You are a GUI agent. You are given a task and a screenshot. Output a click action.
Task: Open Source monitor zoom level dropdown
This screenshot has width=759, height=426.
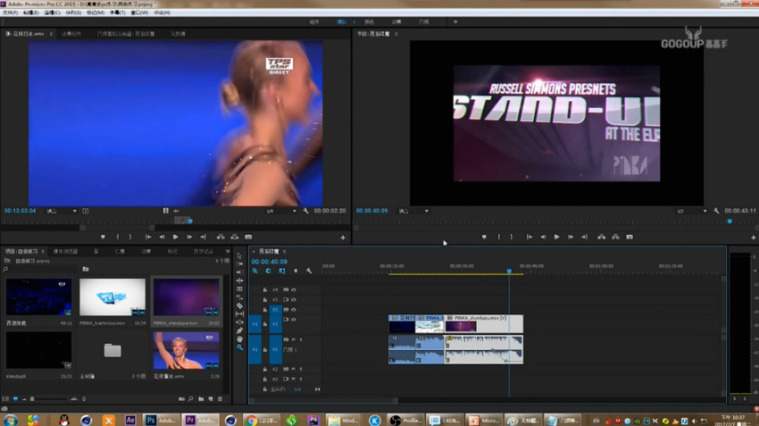click(62, 211)
